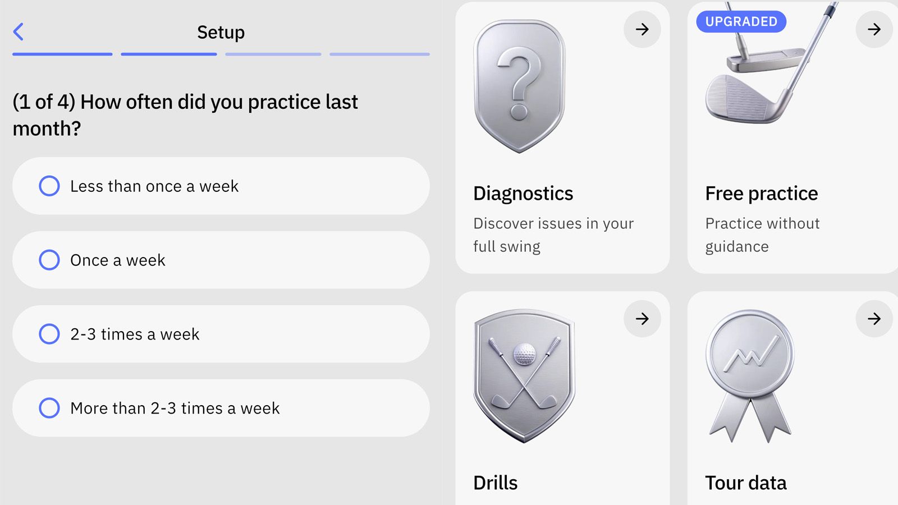This screenshot has width=898, height=505.
Task: Click the Diagnostics question mark shield icon
Action: point(519,86)
